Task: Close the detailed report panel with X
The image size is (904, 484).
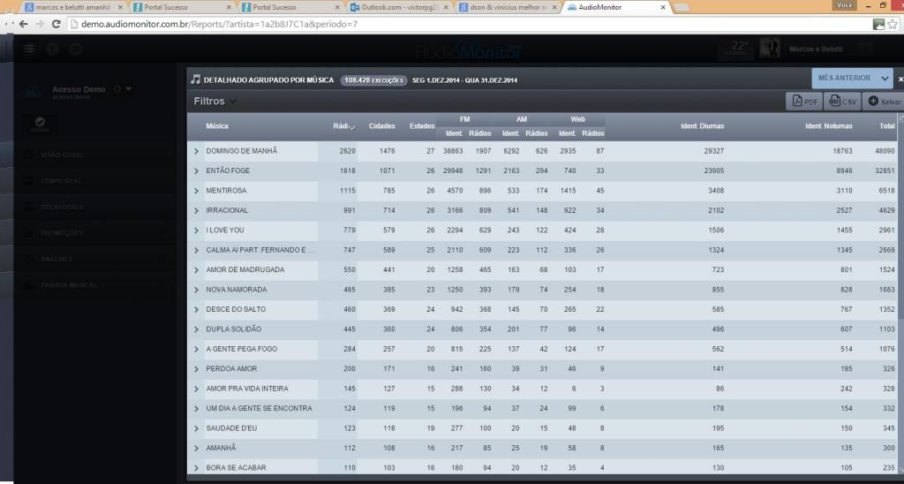Action: point(900,79)
